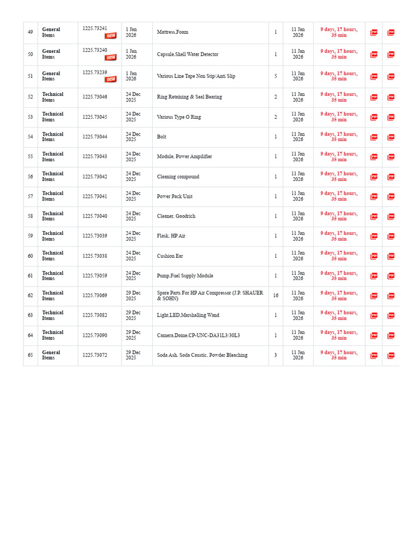Open first PDF icon for Power Pack Unit

coord(374,196)
